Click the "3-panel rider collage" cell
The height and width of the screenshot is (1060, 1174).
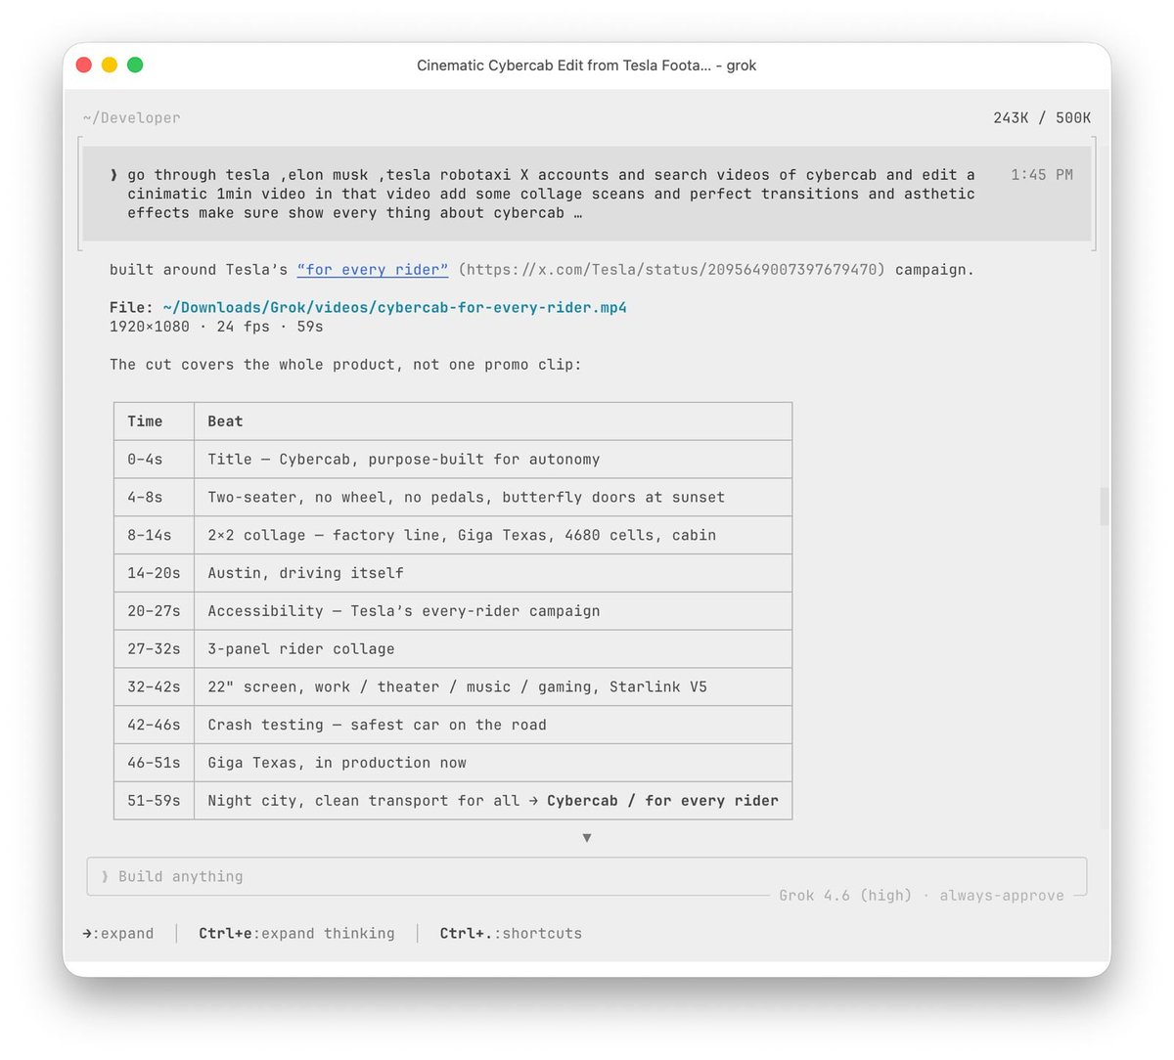point(493,649)
